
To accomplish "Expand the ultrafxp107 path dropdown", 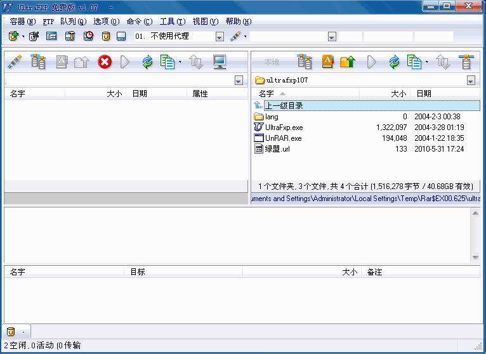I will pyautogui.click(x=471, y=81).
